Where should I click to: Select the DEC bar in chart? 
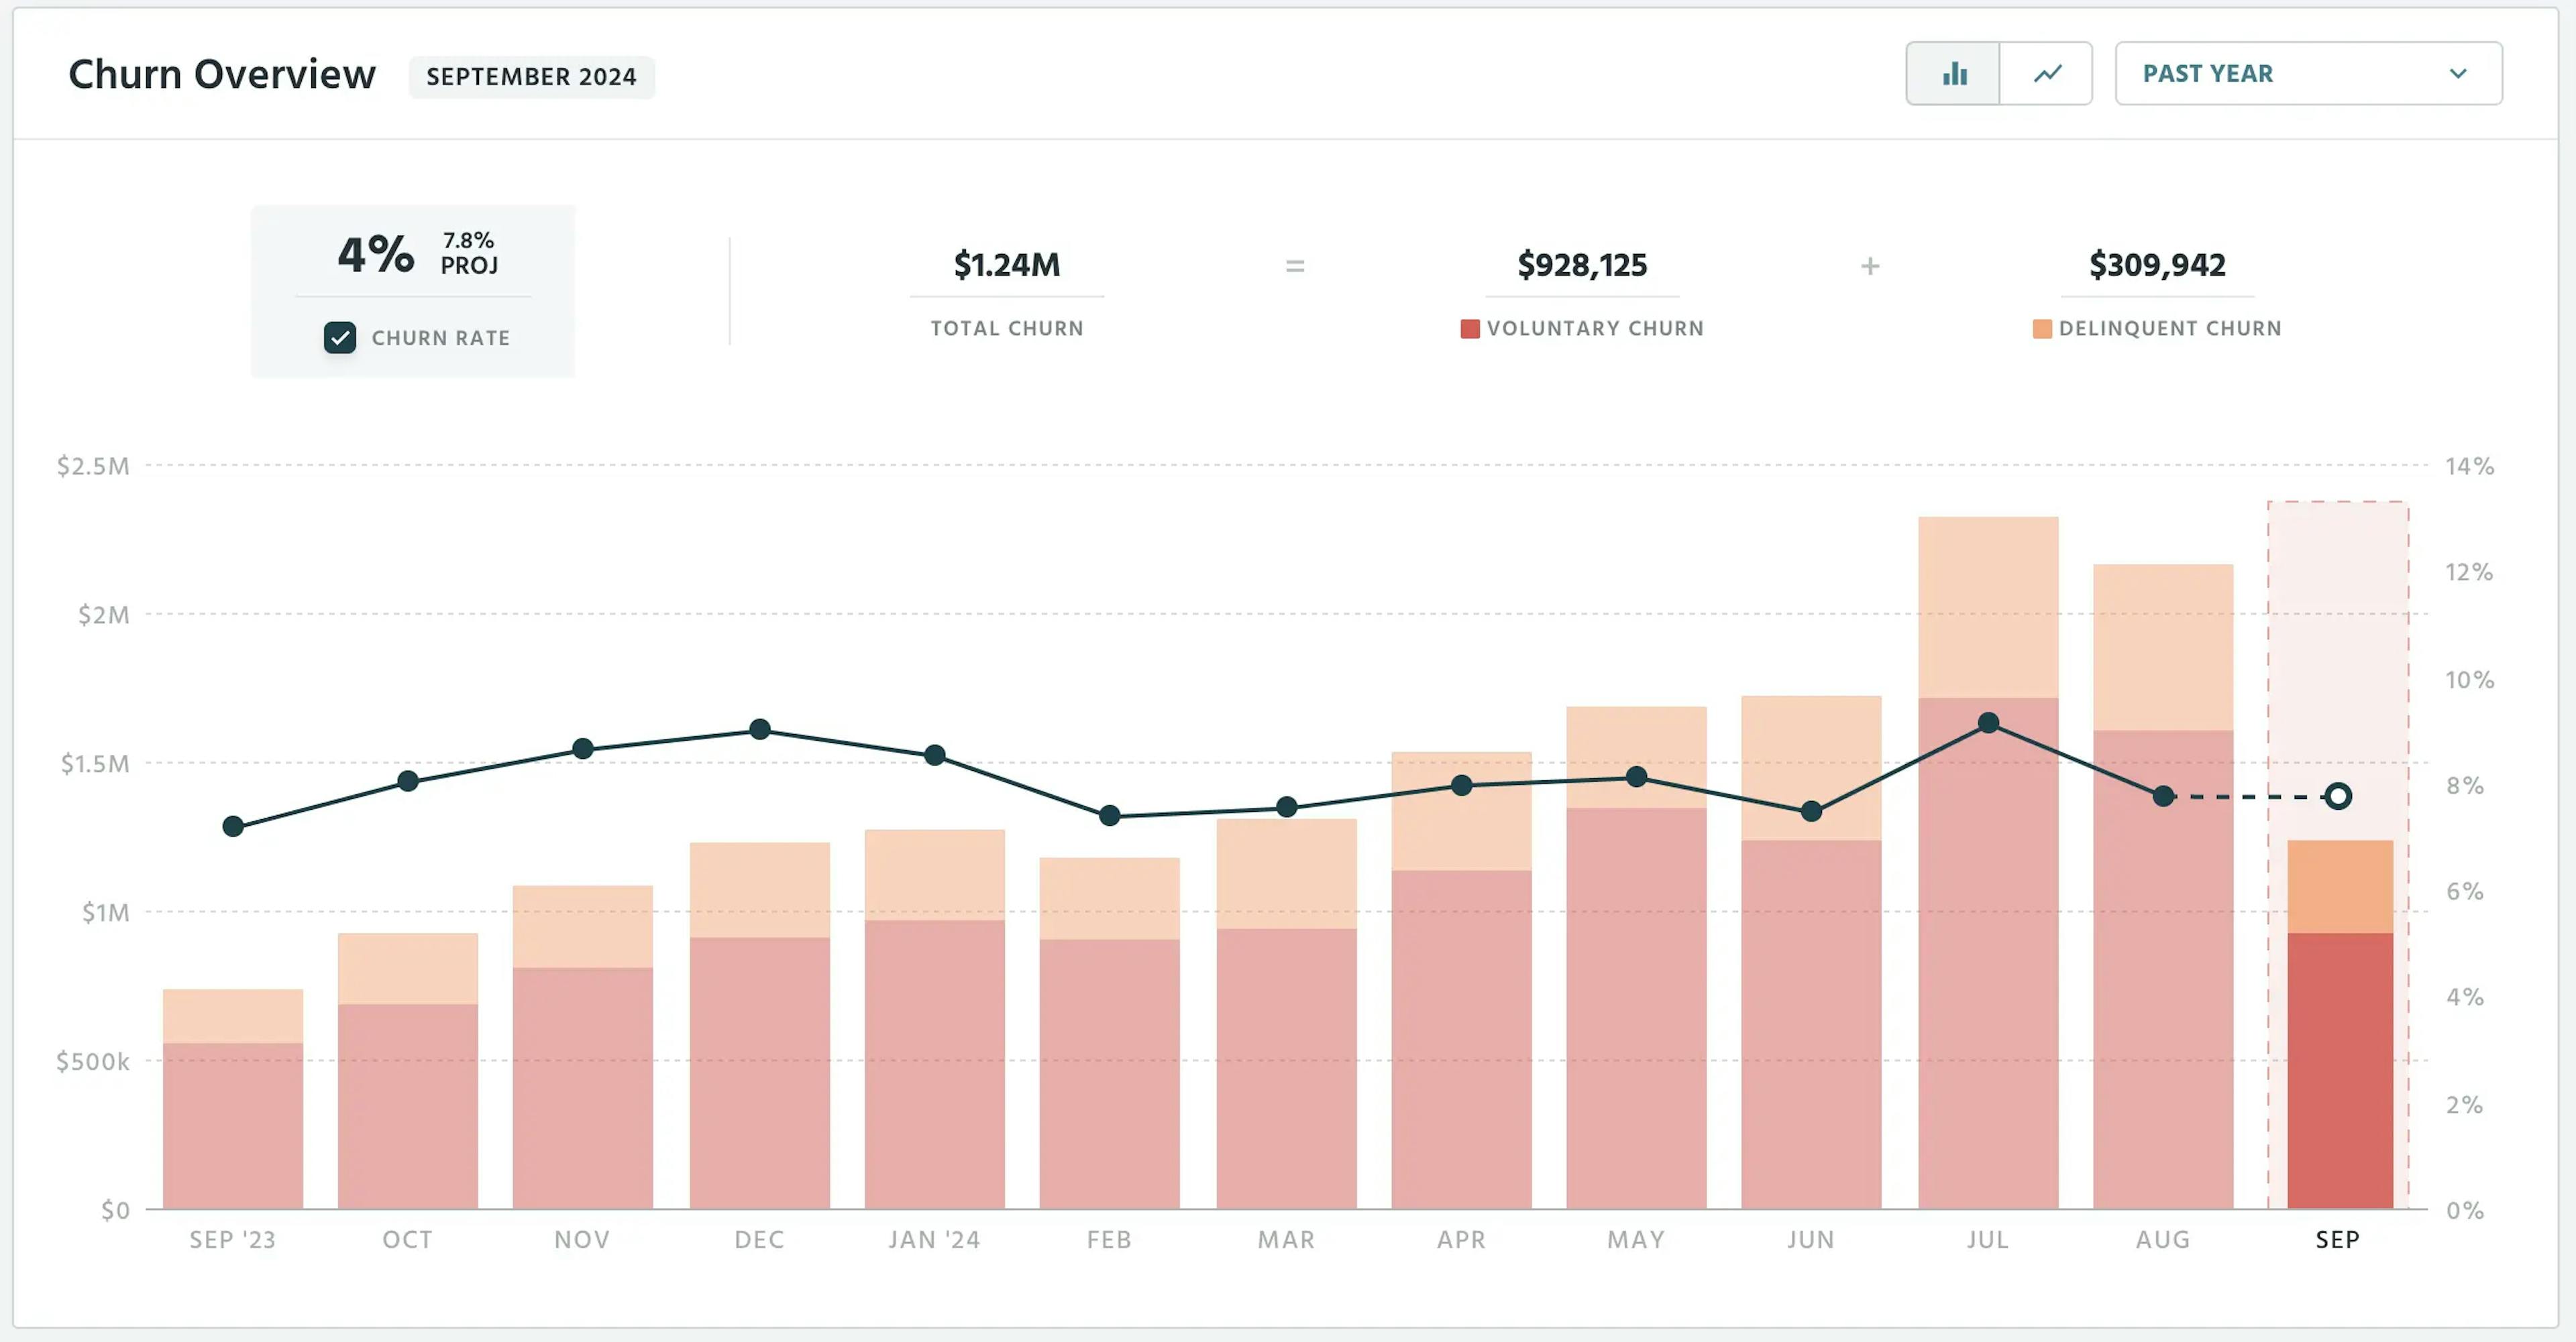(760, 1026)
